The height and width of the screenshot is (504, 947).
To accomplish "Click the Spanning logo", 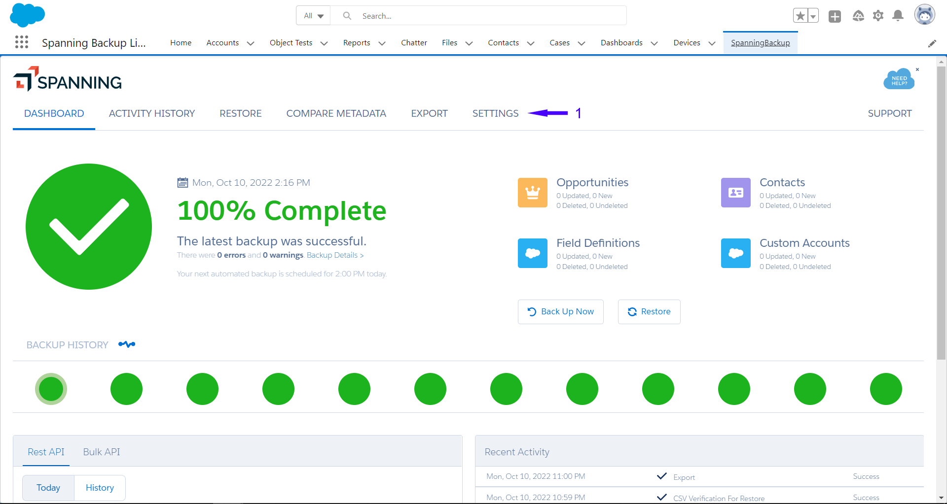I will pyautogui.click(x=68, y=79).
